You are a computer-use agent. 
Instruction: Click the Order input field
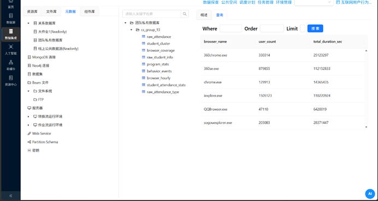pyautogui.click(x=272, y=28)
